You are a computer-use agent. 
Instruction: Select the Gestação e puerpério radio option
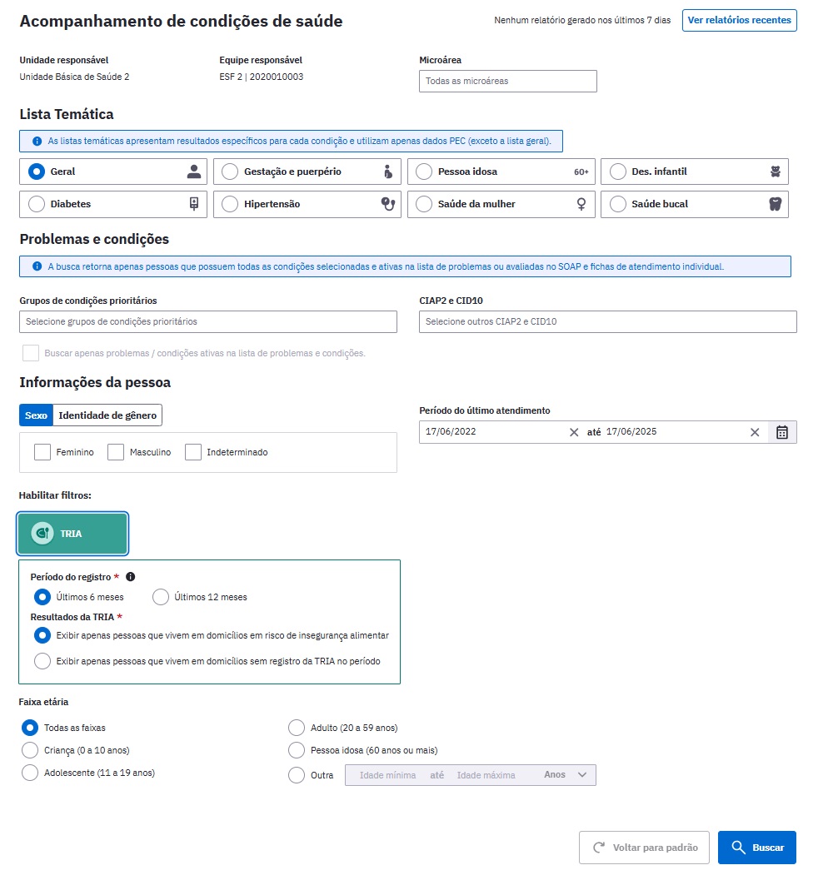230,172
